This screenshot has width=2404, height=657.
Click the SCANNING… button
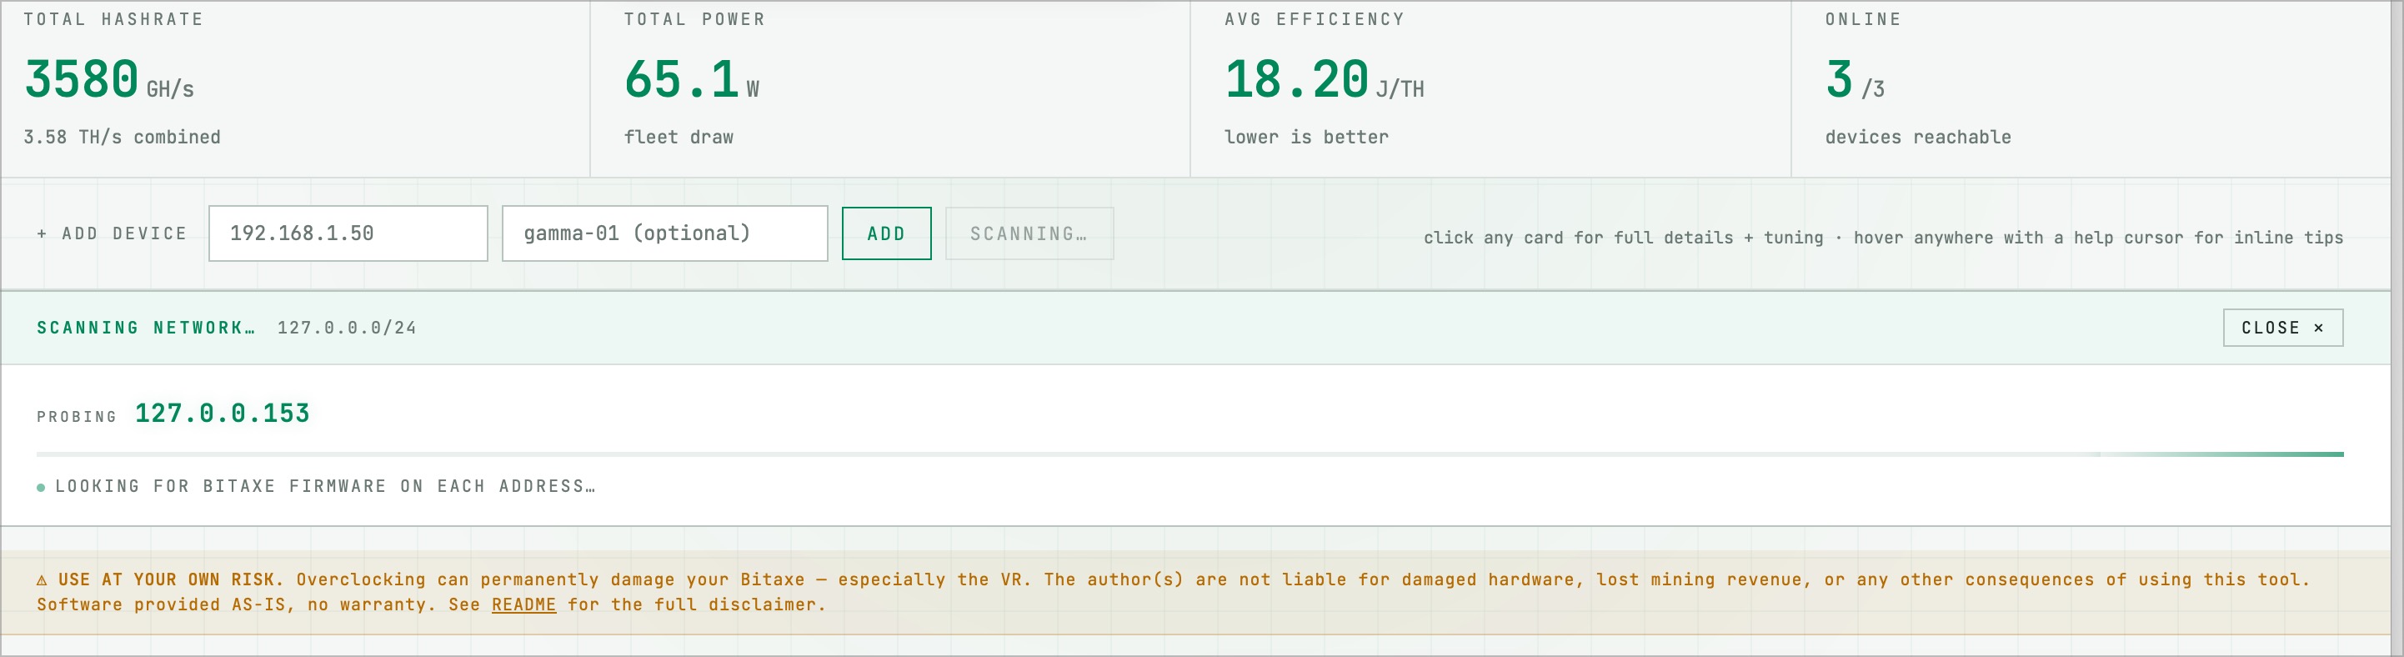(1029, 233)
